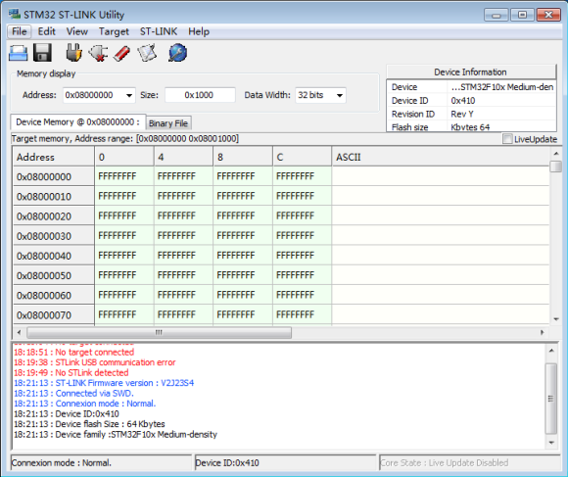The width and height of the screenshot is (568, 477).
Task: Click the globe update icon
Action: [x=178, y=53]
